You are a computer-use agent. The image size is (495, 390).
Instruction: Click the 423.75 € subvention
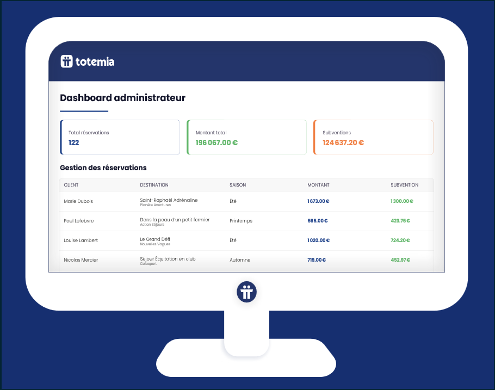[400, 221]
